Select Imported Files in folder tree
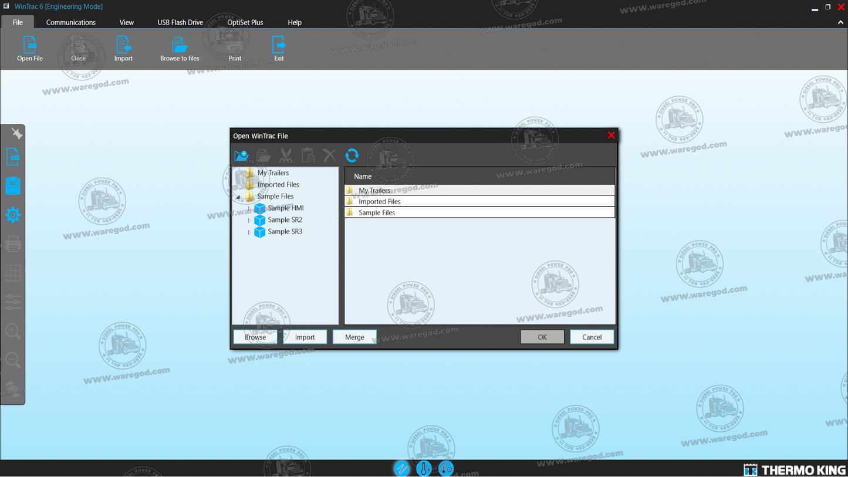The image size is (848, 477). 278,184
